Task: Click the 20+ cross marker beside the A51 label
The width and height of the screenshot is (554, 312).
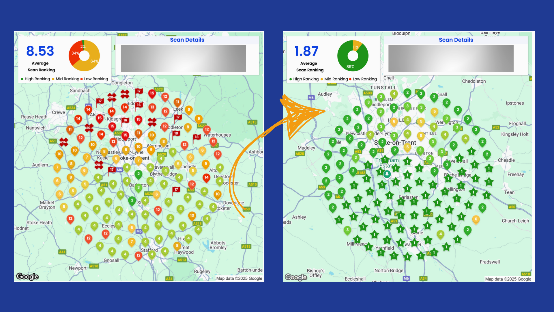Action: tap(64, 142)
